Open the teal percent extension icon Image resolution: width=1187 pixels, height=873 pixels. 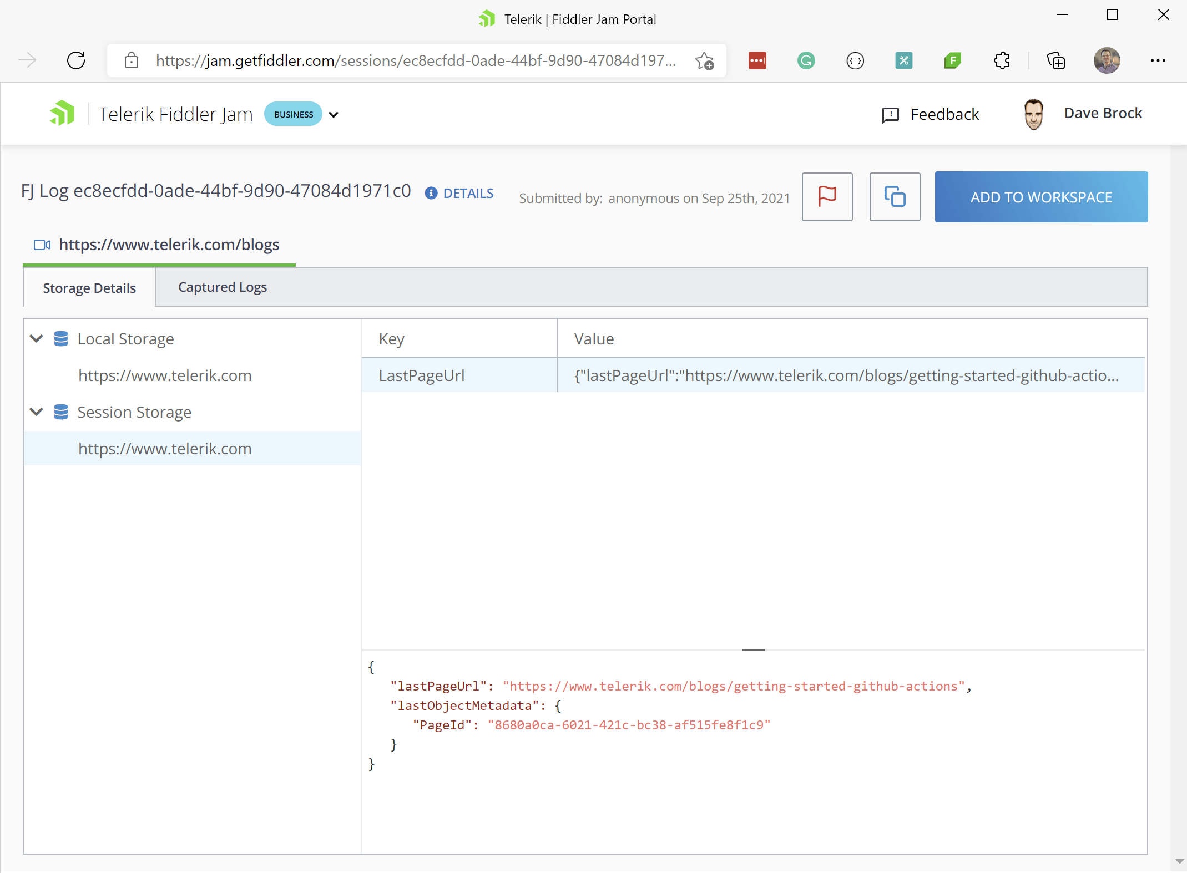[904, 60]
